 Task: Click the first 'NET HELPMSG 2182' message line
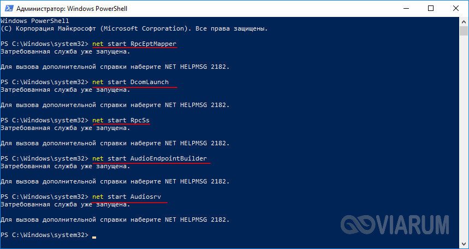pos(115,67)
